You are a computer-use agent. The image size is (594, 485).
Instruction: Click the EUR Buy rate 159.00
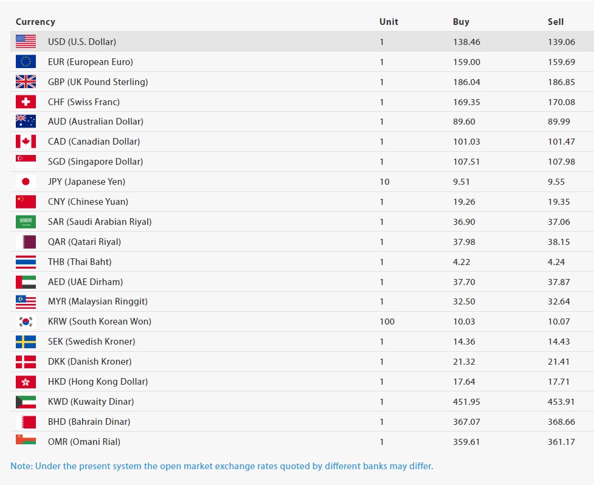(466, 62)
